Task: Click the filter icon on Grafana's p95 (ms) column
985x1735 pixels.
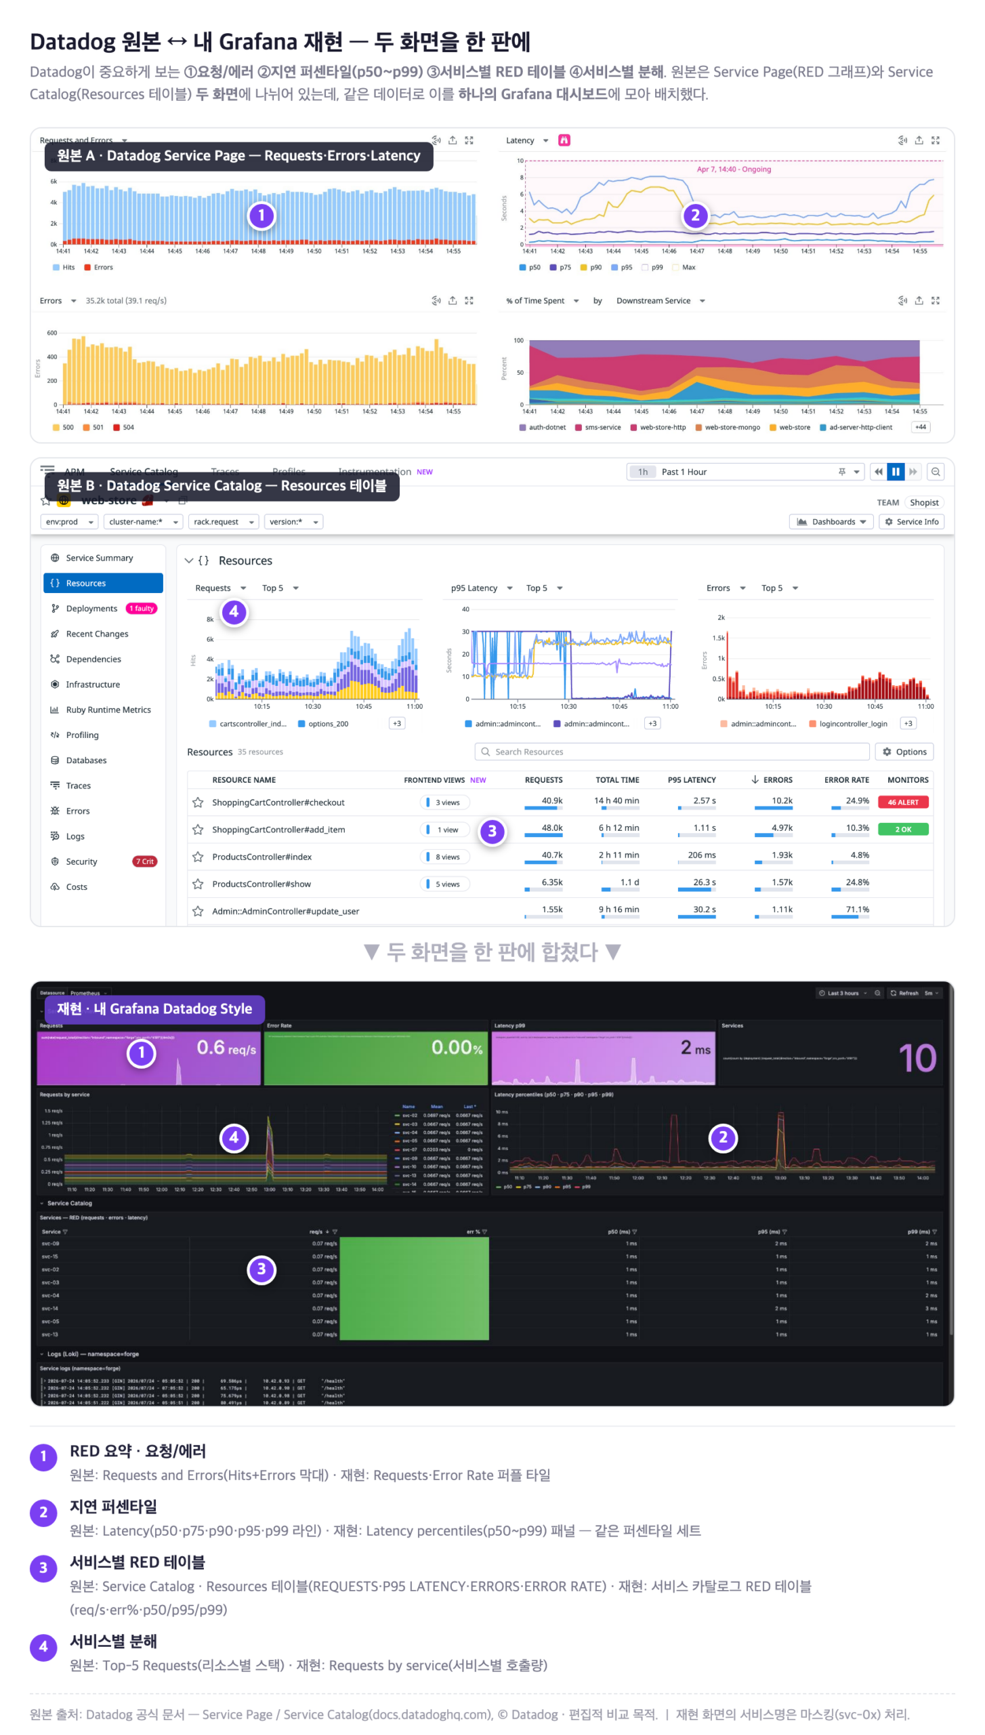Action: (784, 1231)
